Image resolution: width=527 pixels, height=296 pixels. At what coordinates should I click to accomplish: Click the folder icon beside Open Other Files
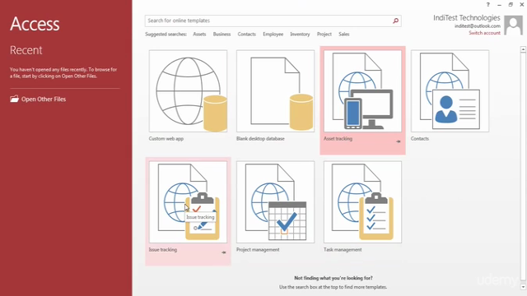(x=14, y=99)
